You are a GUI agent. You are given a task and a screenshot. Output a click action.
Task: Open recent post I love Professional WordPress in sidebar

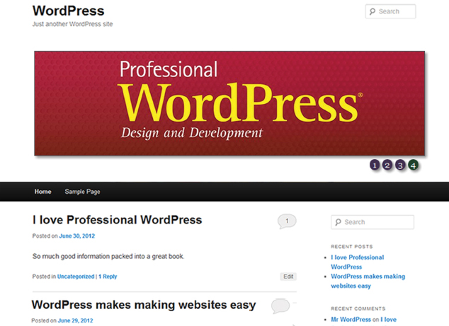[358, 262]
